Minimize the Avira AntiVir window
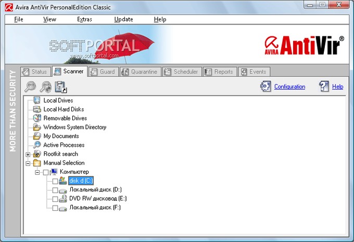The image size is (354, 242). click(x=310, y=5)
